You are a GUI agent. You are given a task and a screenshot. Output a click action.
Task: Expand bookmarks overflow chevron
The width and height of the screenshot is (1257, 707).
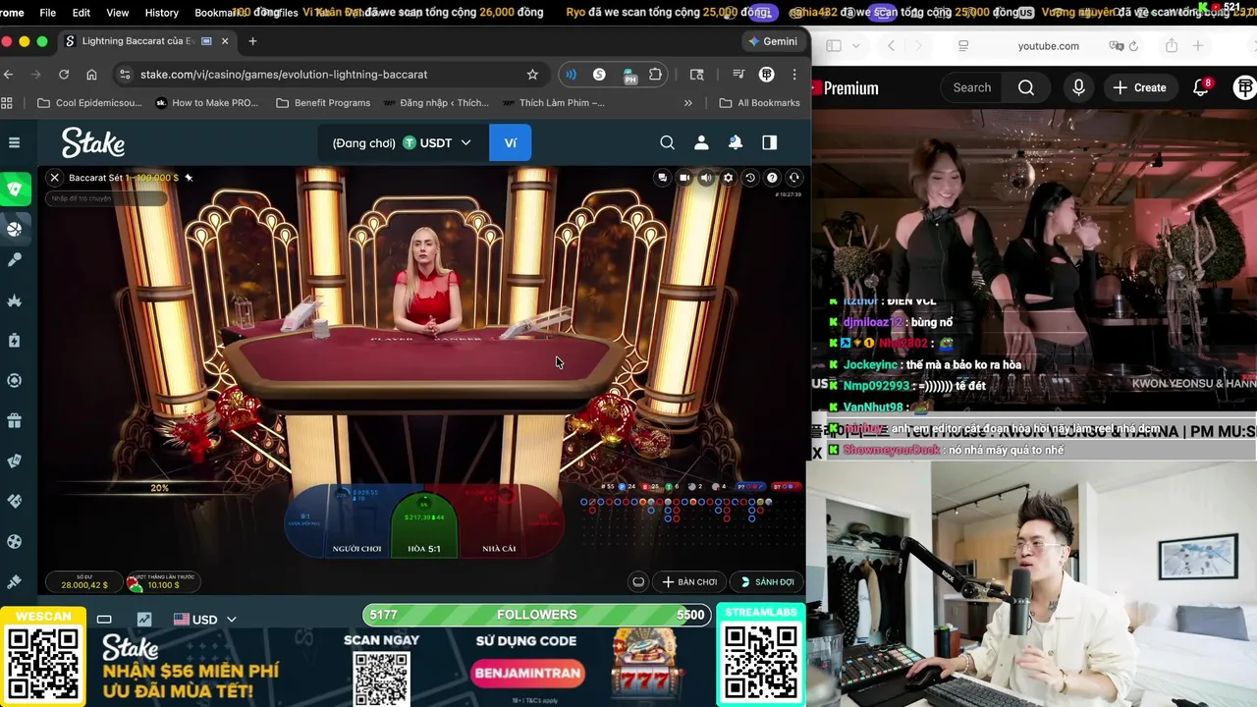687,102
